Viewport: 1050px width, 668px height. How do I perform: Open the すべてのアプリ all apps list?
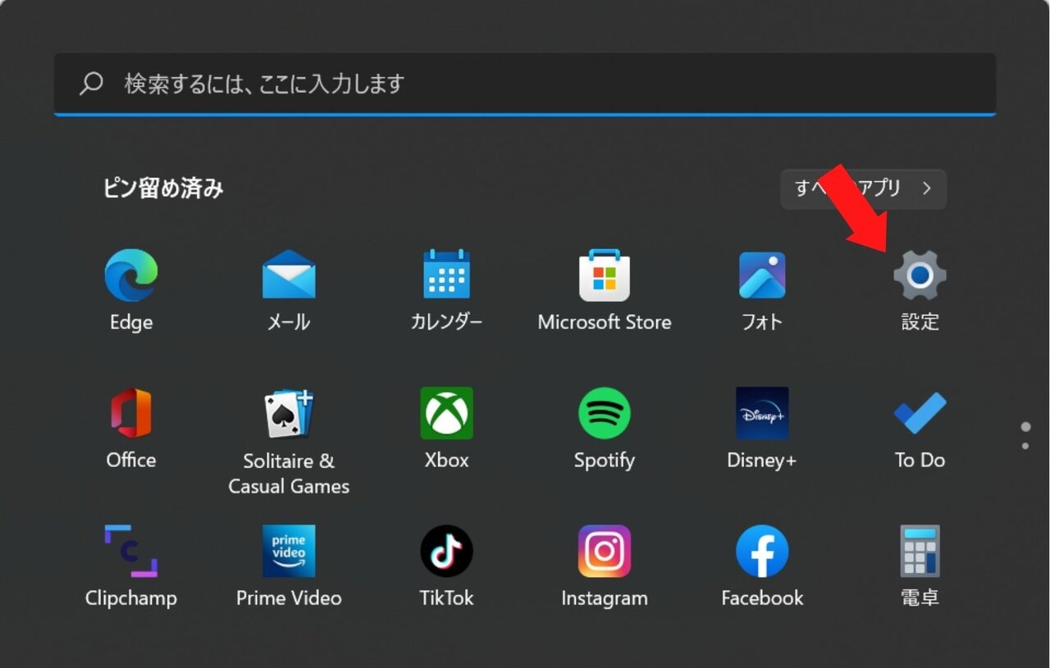coord(863,189)
